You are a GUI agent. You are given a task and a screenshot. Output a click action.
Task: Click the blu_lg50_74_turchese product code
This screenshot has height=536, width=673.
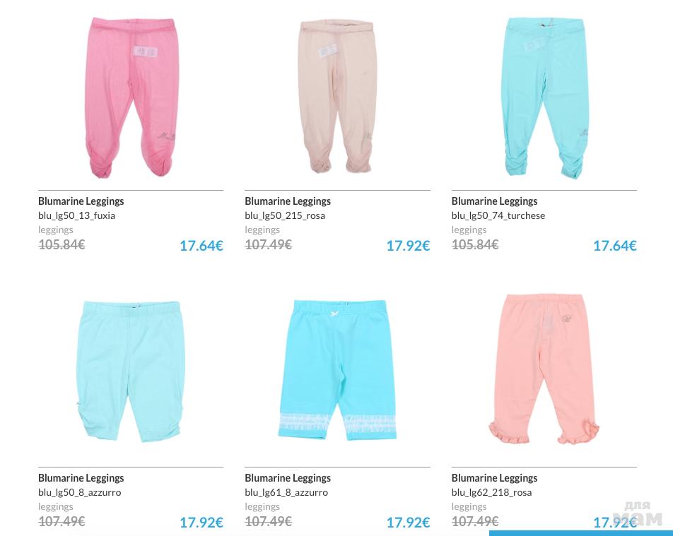tap(498, 215)
